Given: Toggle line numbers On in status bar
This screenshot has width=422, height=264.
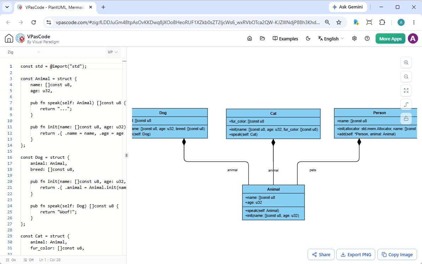Looking at the screenshot, I should pos(11,260).
